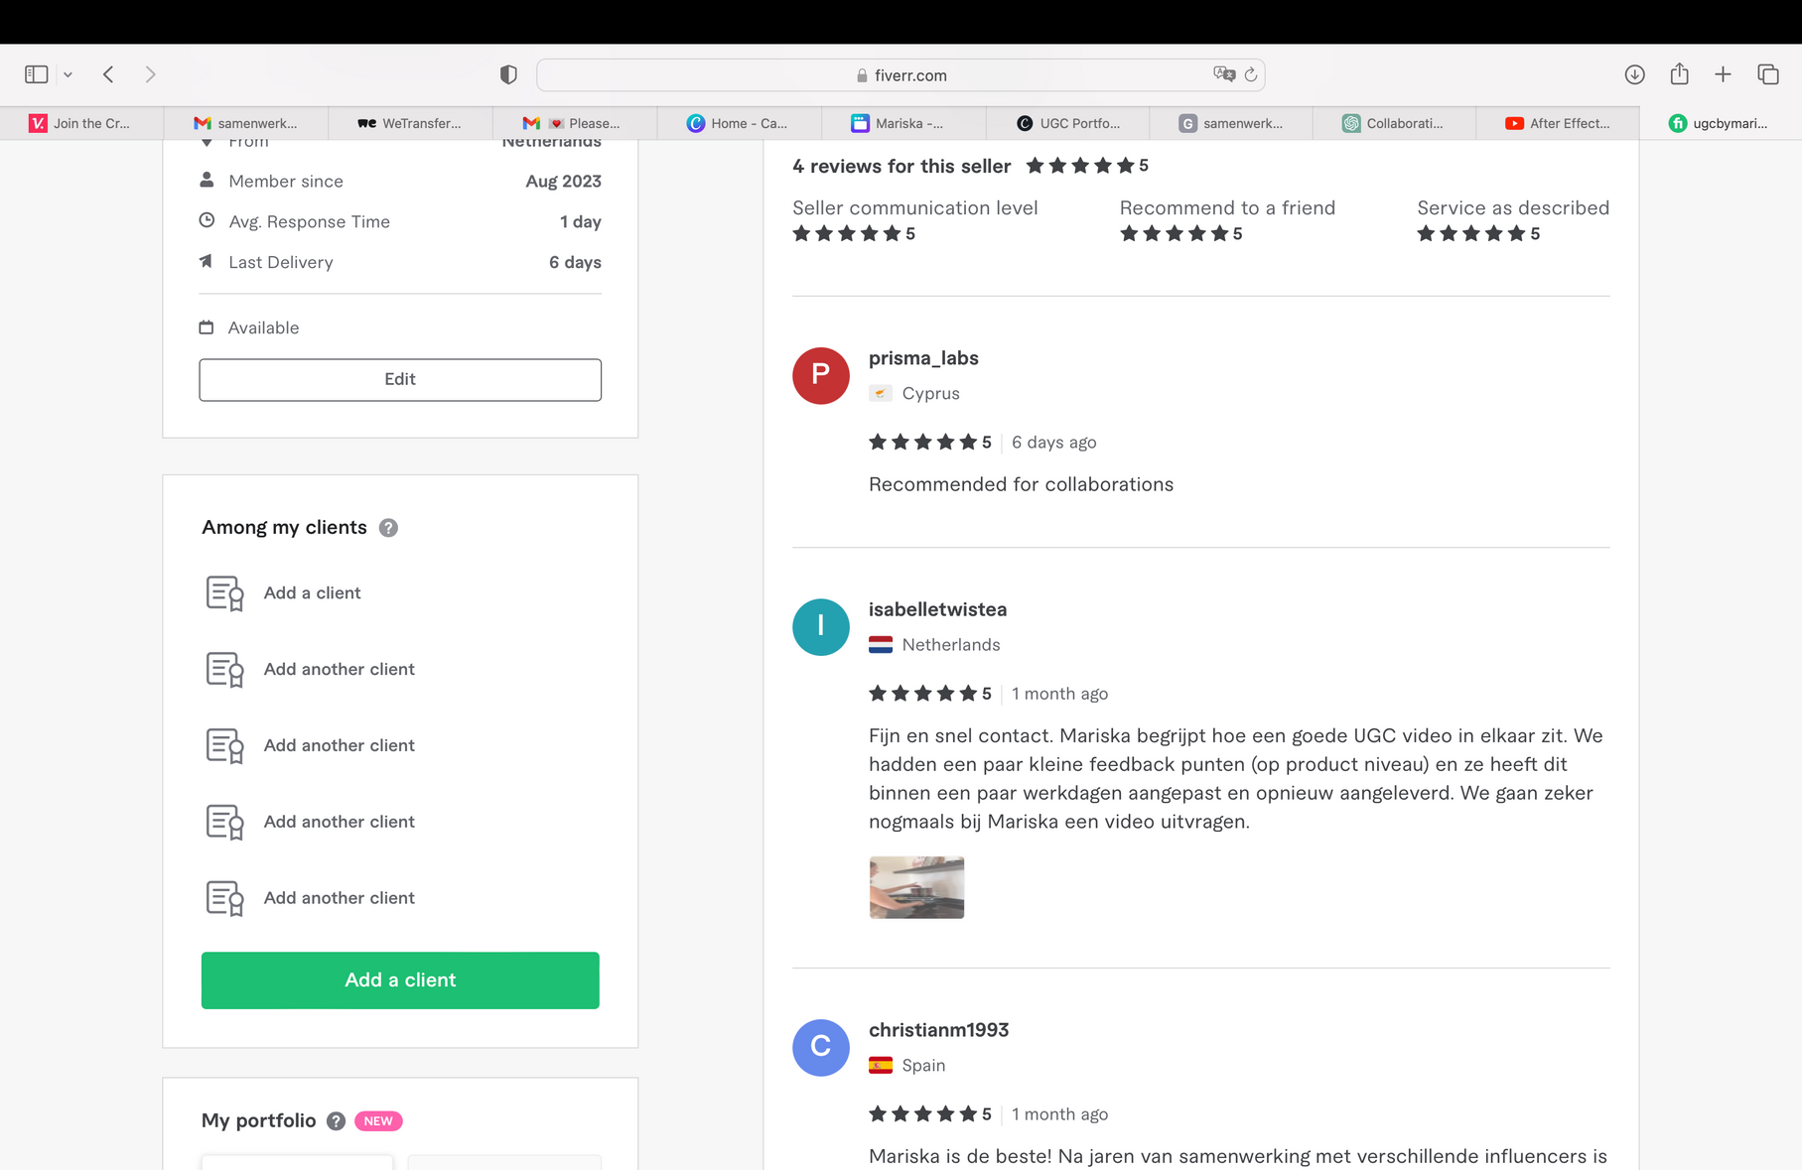Click help icon next to My portfolio

click(337, 1121)
